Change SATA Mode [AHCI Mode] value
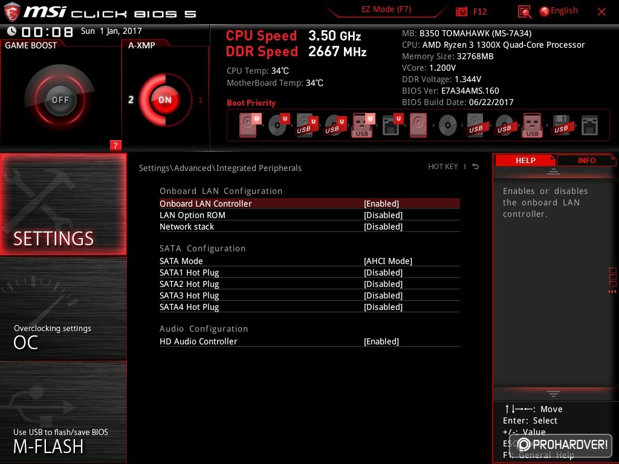This screenshot has width=619, height=464. (387, 261)
